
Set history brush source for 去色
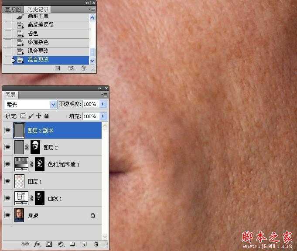pos(8,34)
